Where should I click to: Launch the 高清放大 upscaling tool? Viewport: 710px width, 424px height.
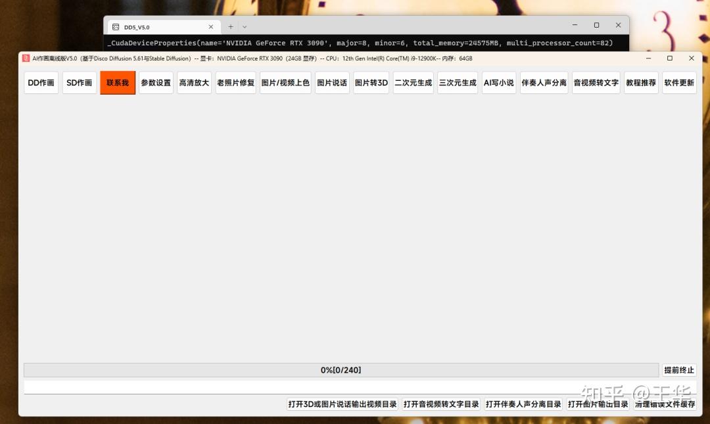pos(194,82)
